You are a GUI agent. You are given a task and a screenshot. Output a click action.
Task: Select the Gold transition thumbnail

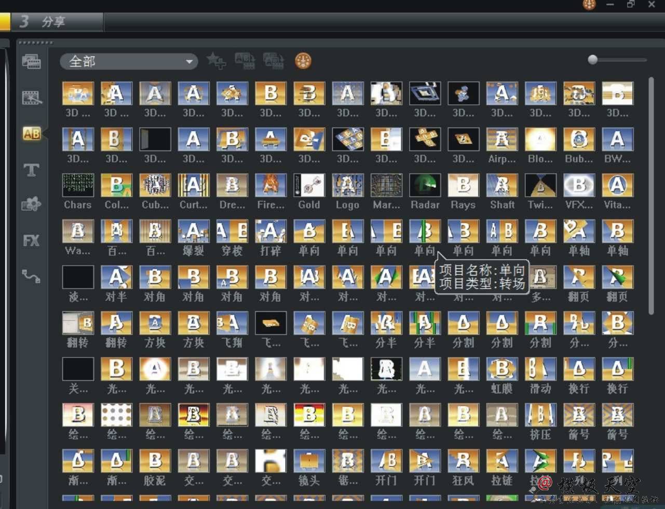coord(309,186)
